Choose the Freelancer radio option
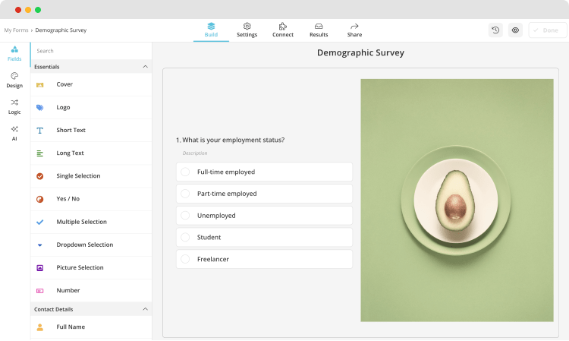Viewport: 569px width, 341px height. 186,259
